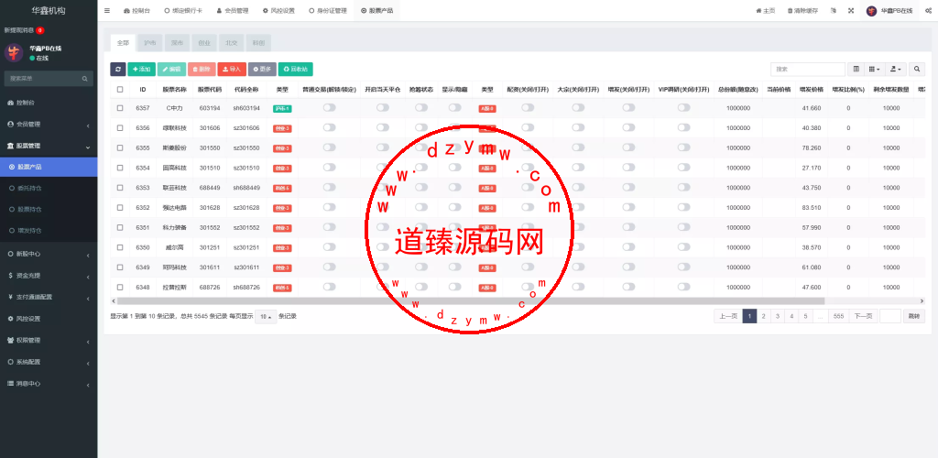This screenshot has height=458, width=938.
Task: Expand the ¥ 支付通道配置 sidebar menu
Action: (49, 297)
